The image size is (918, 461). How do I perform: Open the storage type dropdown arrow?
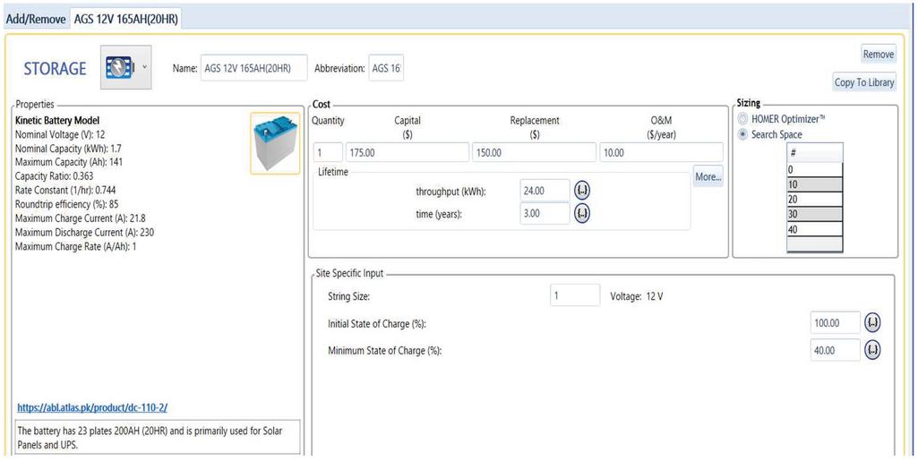(x=144, y=68)
